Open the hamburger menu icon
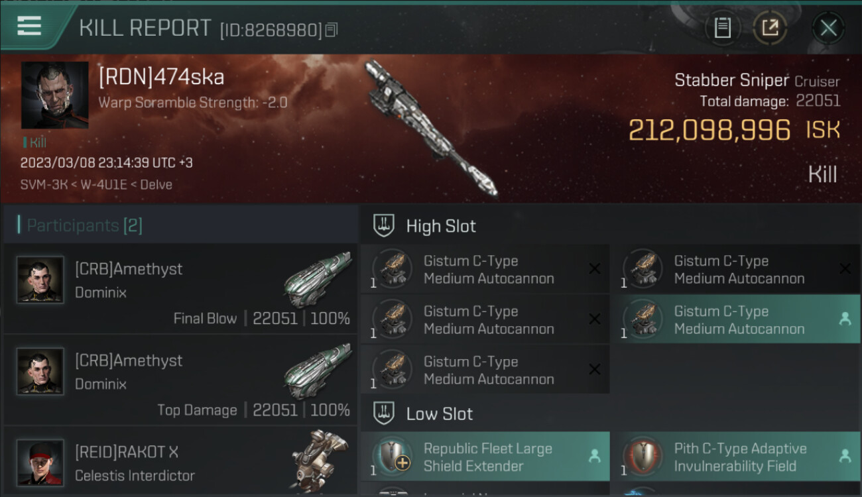Viewport: 862px width, 497px height. (x=29, y=27)
